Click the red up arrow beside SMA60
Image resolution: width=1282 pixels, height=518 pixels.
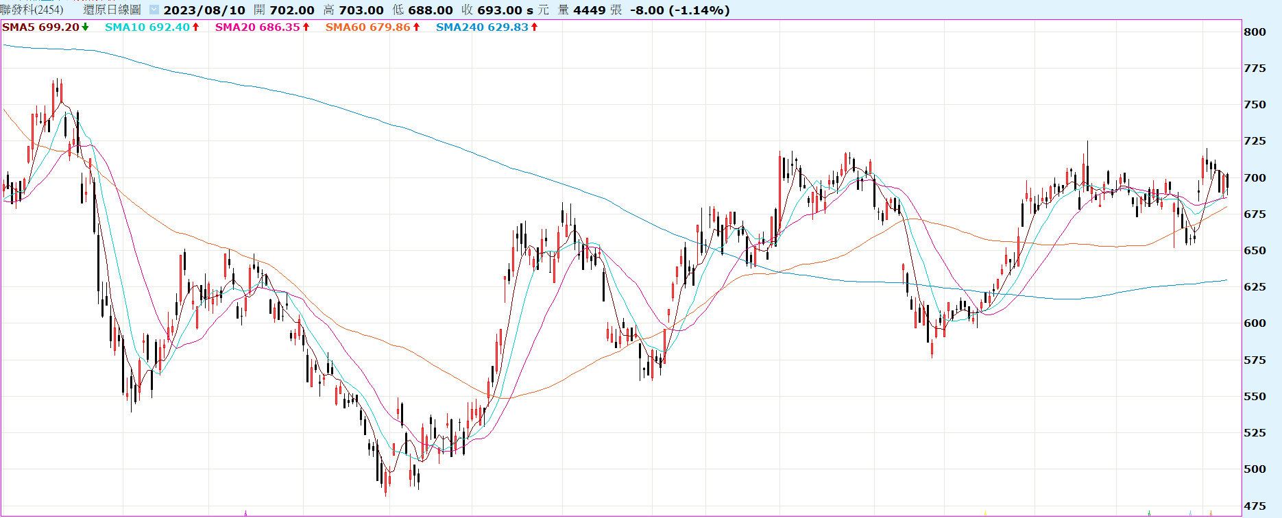point(416,27)
